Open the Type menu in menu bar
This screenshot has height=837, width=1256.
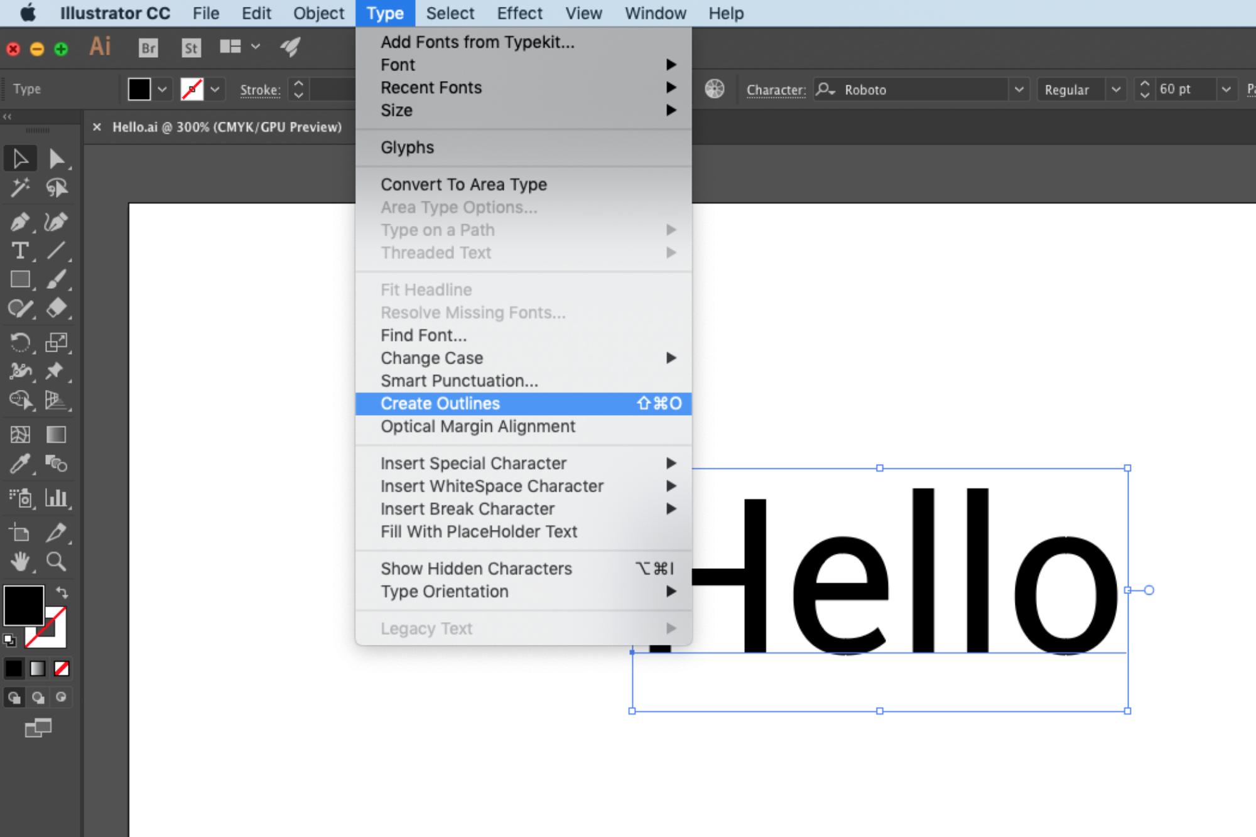pyautogui.click(x=384, y=13)
